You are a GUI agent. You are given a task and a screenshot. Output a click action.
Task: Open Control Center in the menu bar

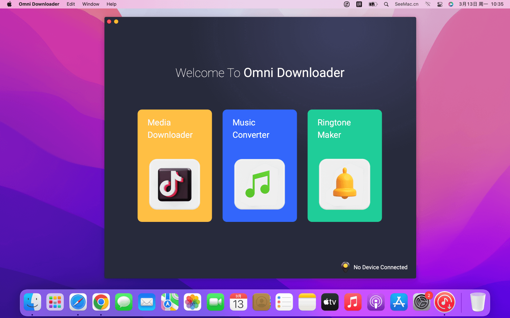[440, 4]
